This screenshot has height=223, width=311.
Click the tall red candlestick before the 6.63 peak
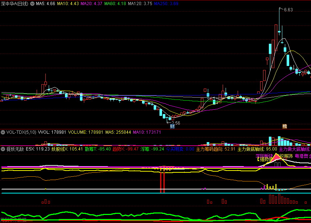[x=276, y=38]
